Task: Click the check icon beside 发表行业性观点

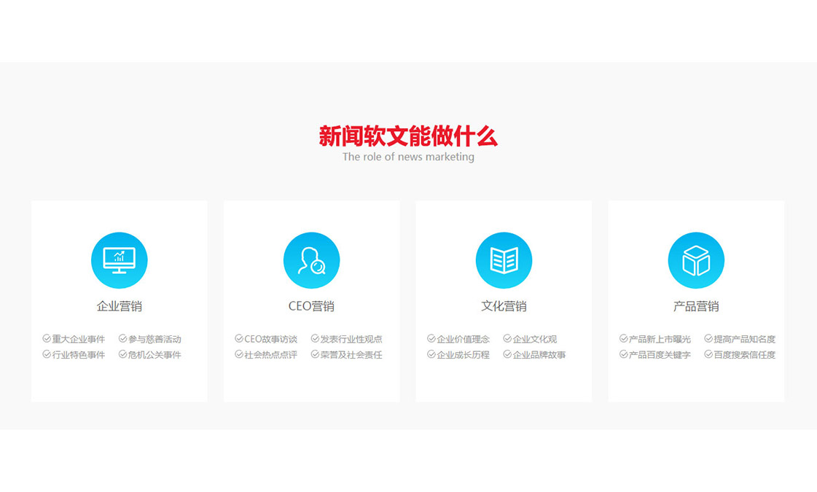Action: click(315, 339)
